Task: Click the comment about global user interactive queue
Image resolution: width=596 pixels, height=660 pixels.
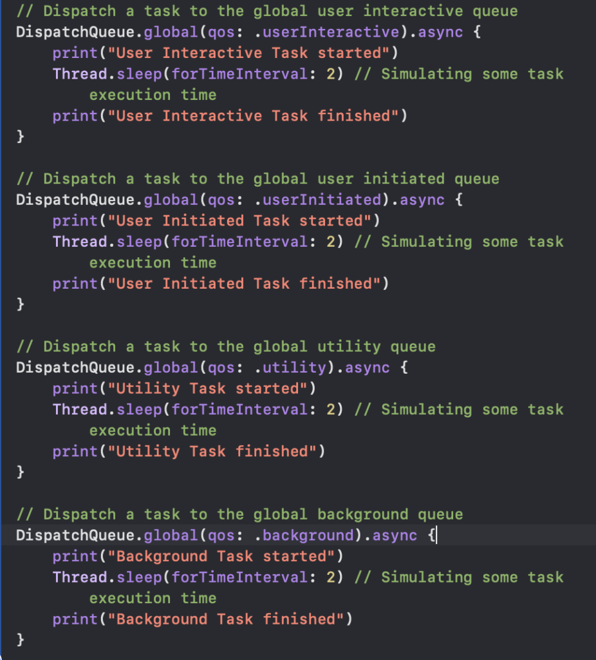Action: (x=267, y=11)
